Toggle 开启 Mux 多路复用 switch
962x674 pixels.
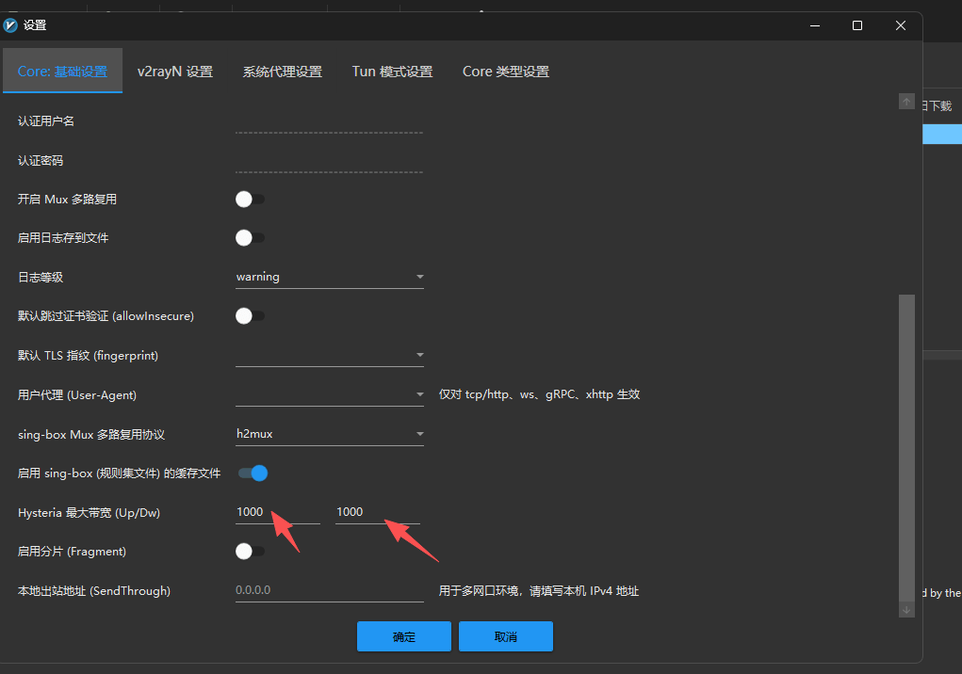pyautogui.click(x=251, y=200)
